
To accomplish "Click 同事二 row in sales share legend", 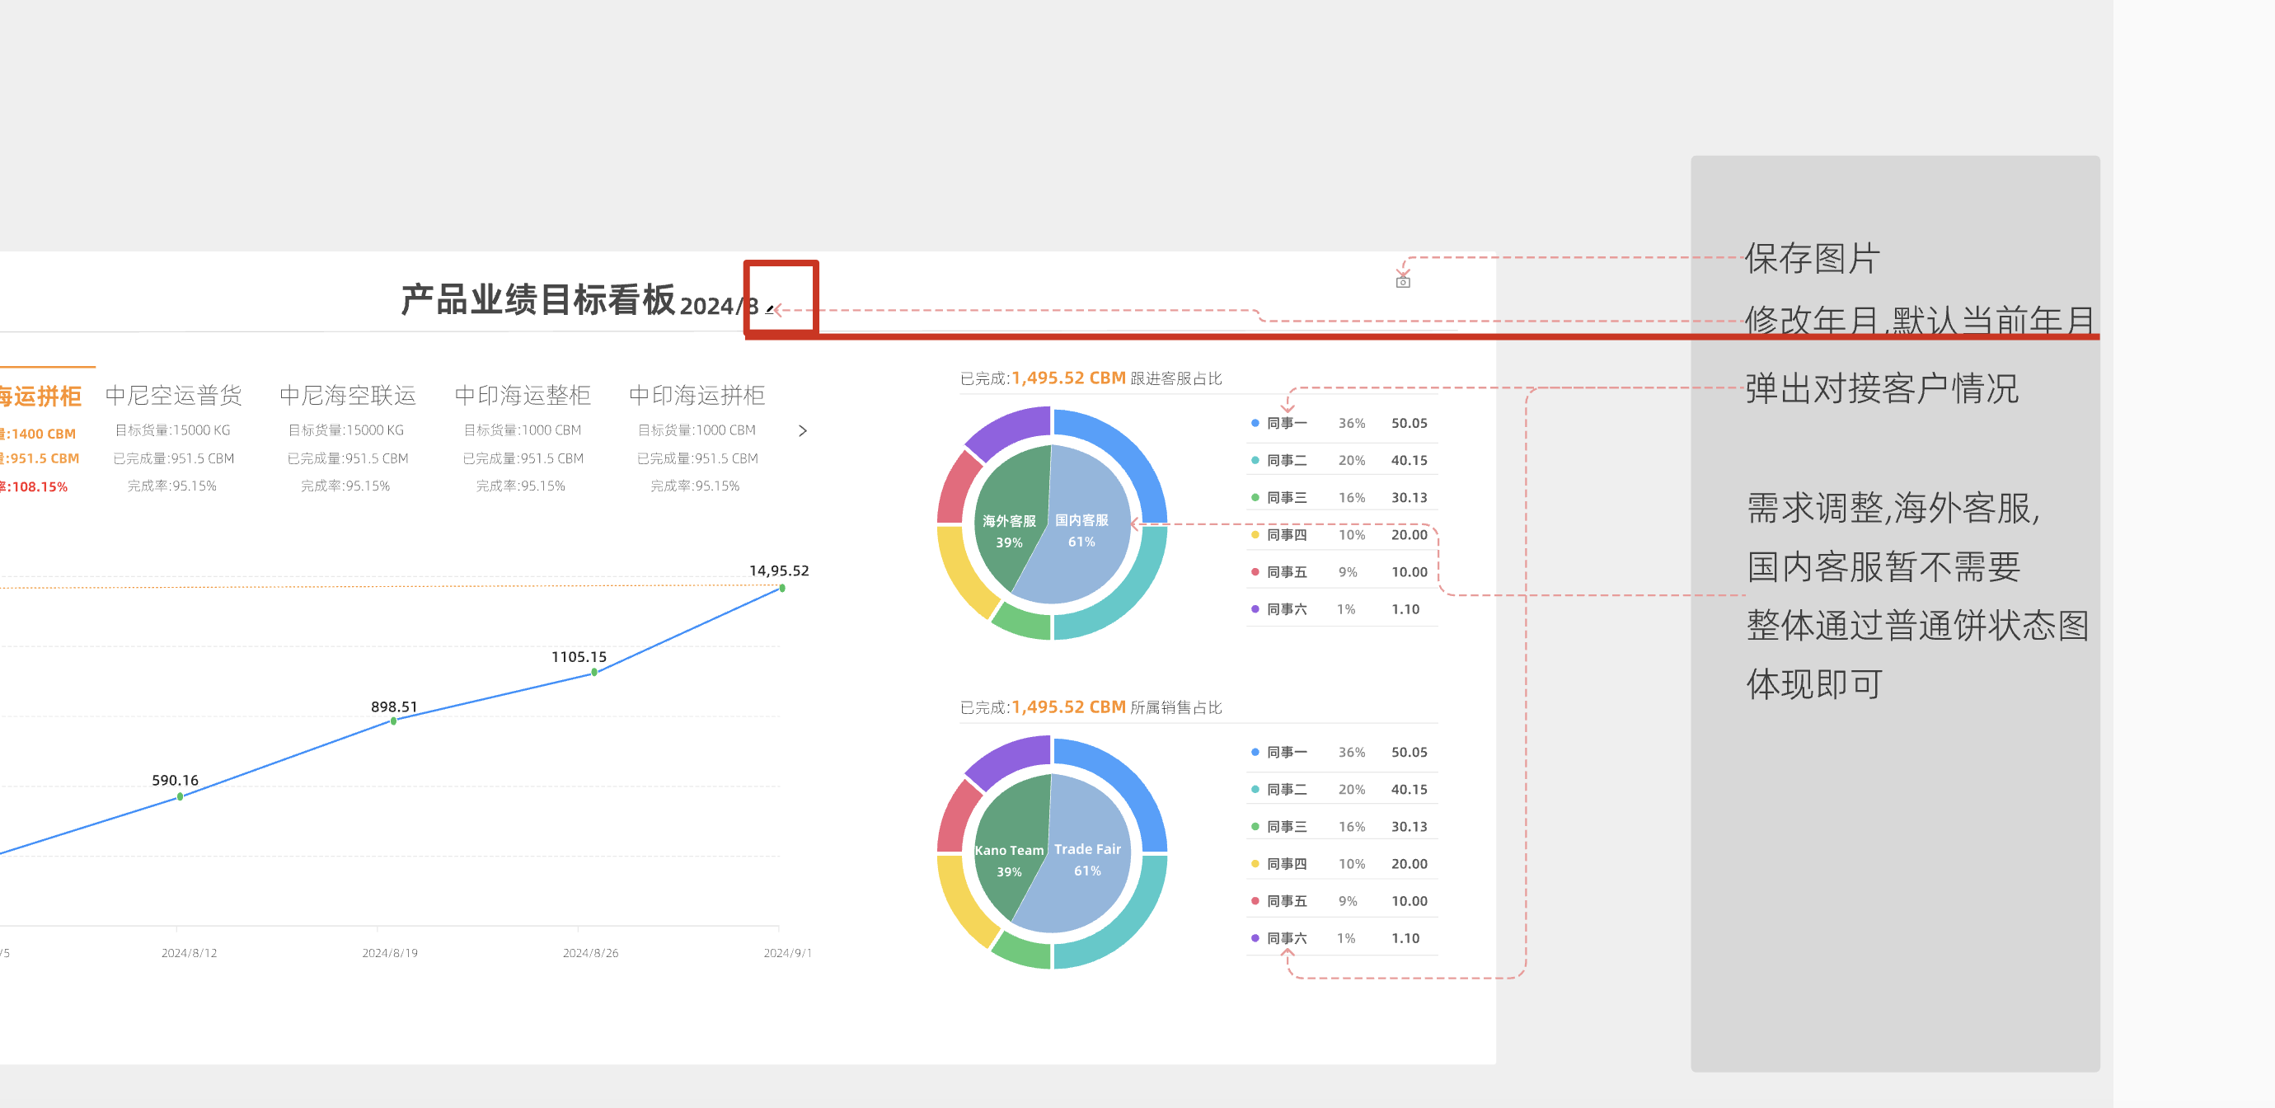I will click(x=1286, y=789).
